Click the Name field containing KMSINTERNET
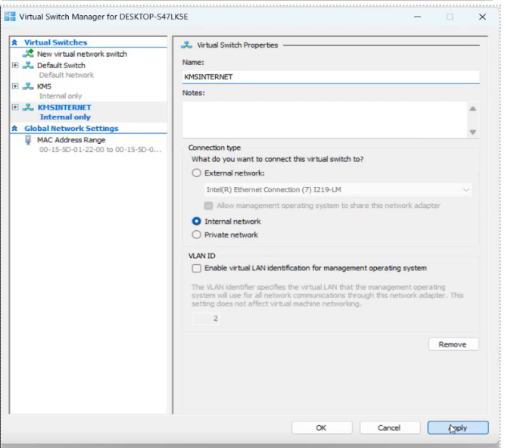 (x=331, y=77)
